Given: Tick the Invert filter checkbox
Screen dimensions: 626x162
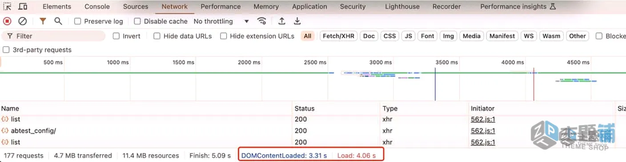Looking at the screenshot, I should (116, 36).
